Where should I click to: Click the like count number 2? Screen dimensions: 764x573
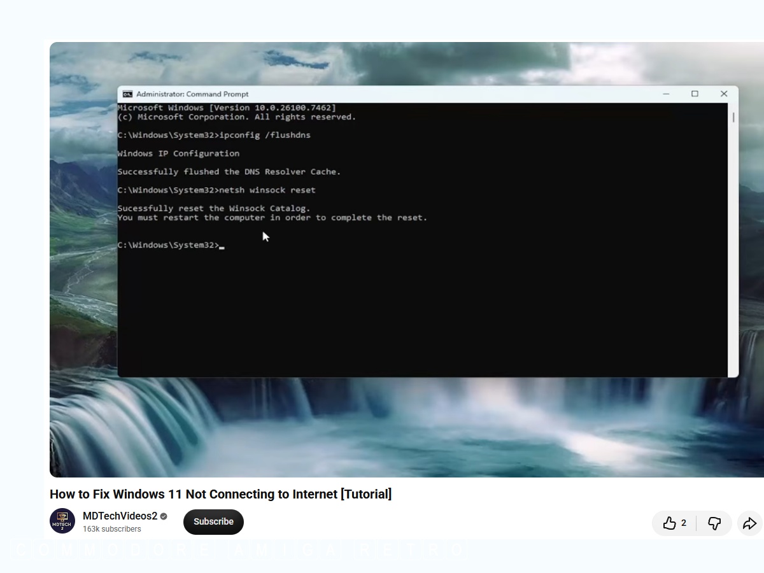click(x=684, y=523)
